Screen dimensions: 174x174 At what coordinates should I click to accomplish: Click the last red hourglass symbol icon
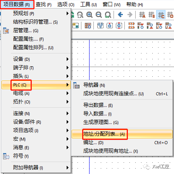point(169,26)
